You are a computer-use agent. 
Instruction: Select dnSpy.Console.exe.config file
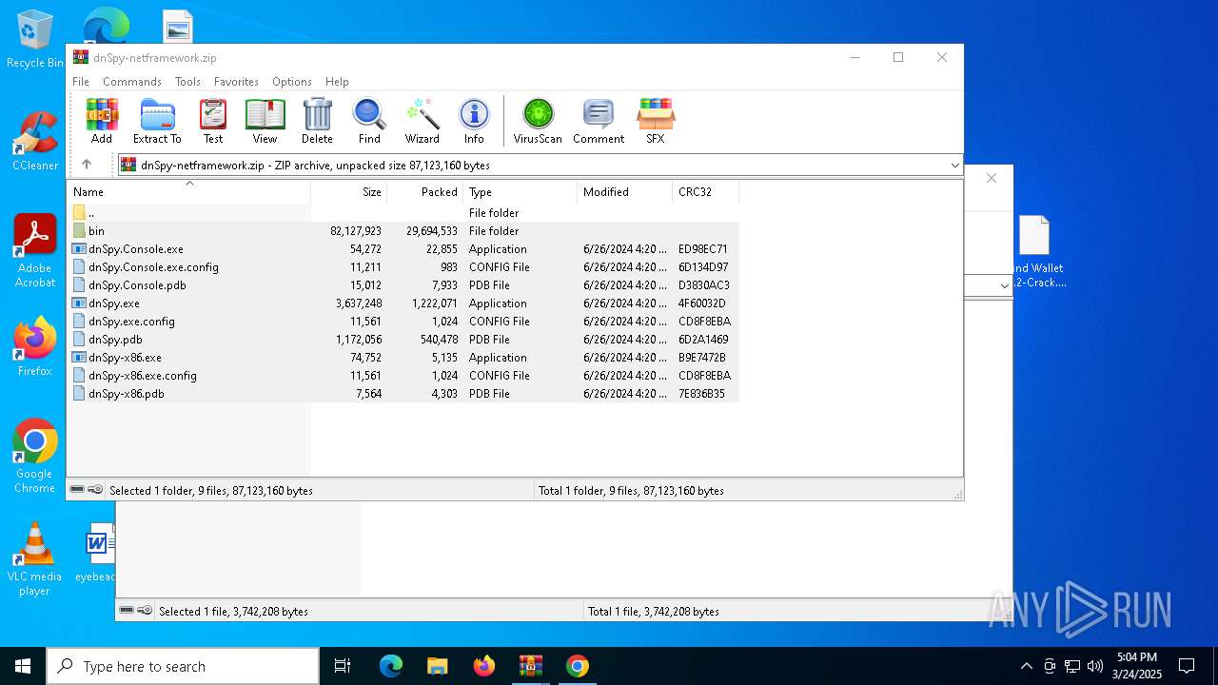403,266
